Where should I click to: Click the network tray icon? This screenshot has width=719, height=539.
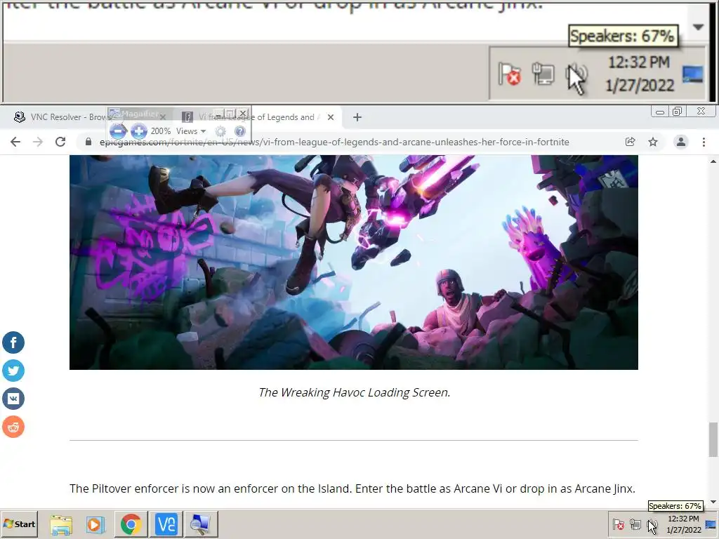click(635, 524)
